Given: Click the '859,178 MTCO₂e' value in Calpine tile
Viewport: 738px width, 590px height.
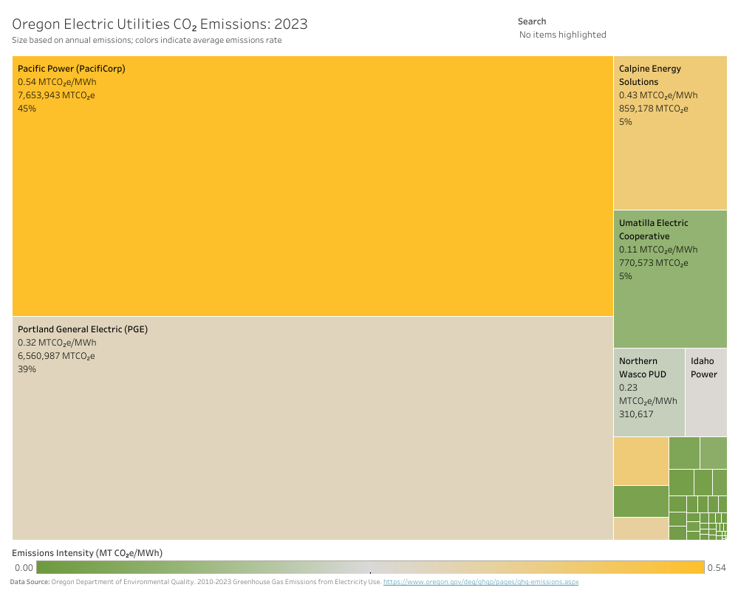Looking at the screenshot, I should (653, 109).
